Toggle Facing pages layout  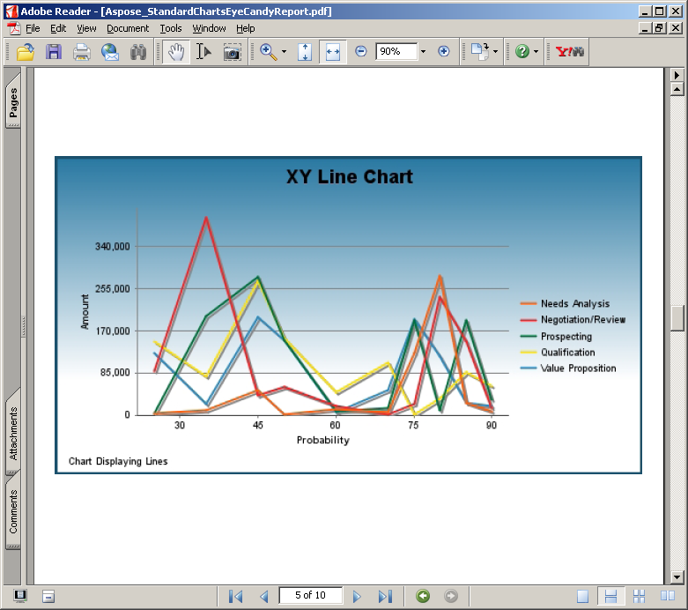(x=640, y=596)
